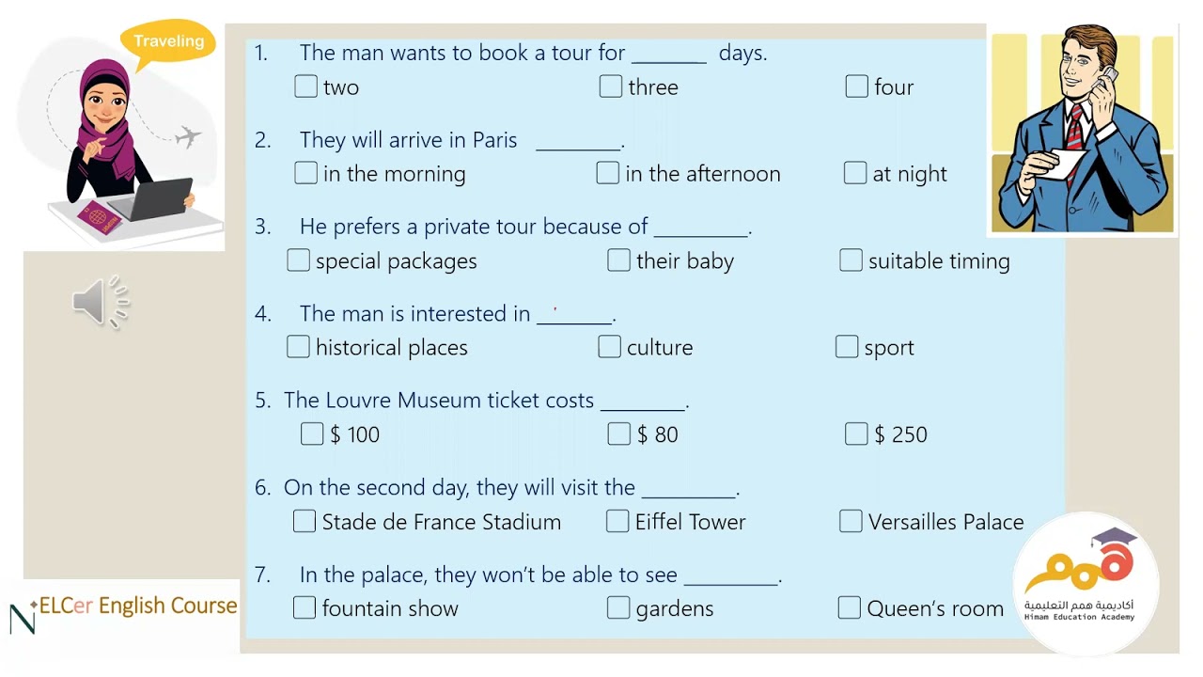Click the man on phone picture
The height and width of the screenshot is (677, 1203).
pos(1083,129)
